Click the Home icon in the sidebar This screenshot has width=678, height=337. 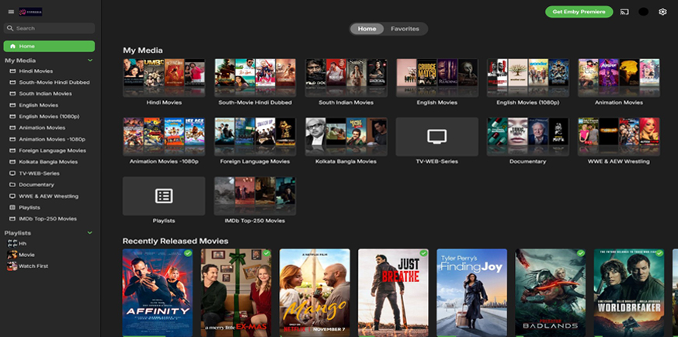pos(12,47)
